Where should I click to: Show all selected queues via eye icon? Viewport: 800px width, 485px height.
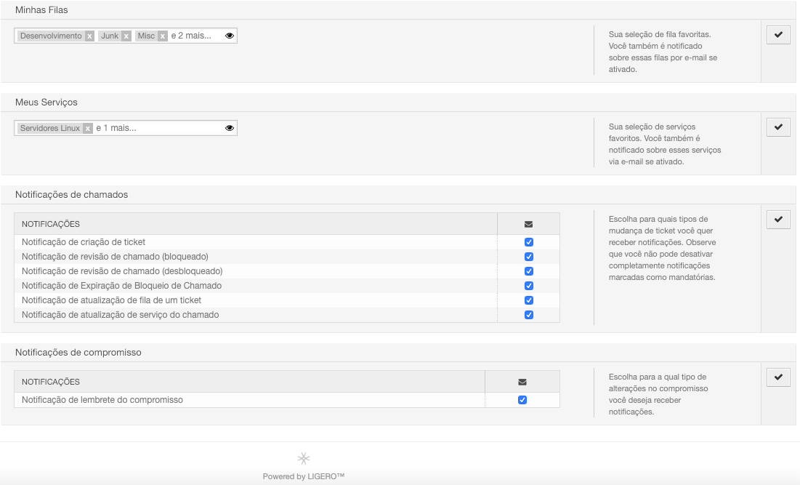230,36
